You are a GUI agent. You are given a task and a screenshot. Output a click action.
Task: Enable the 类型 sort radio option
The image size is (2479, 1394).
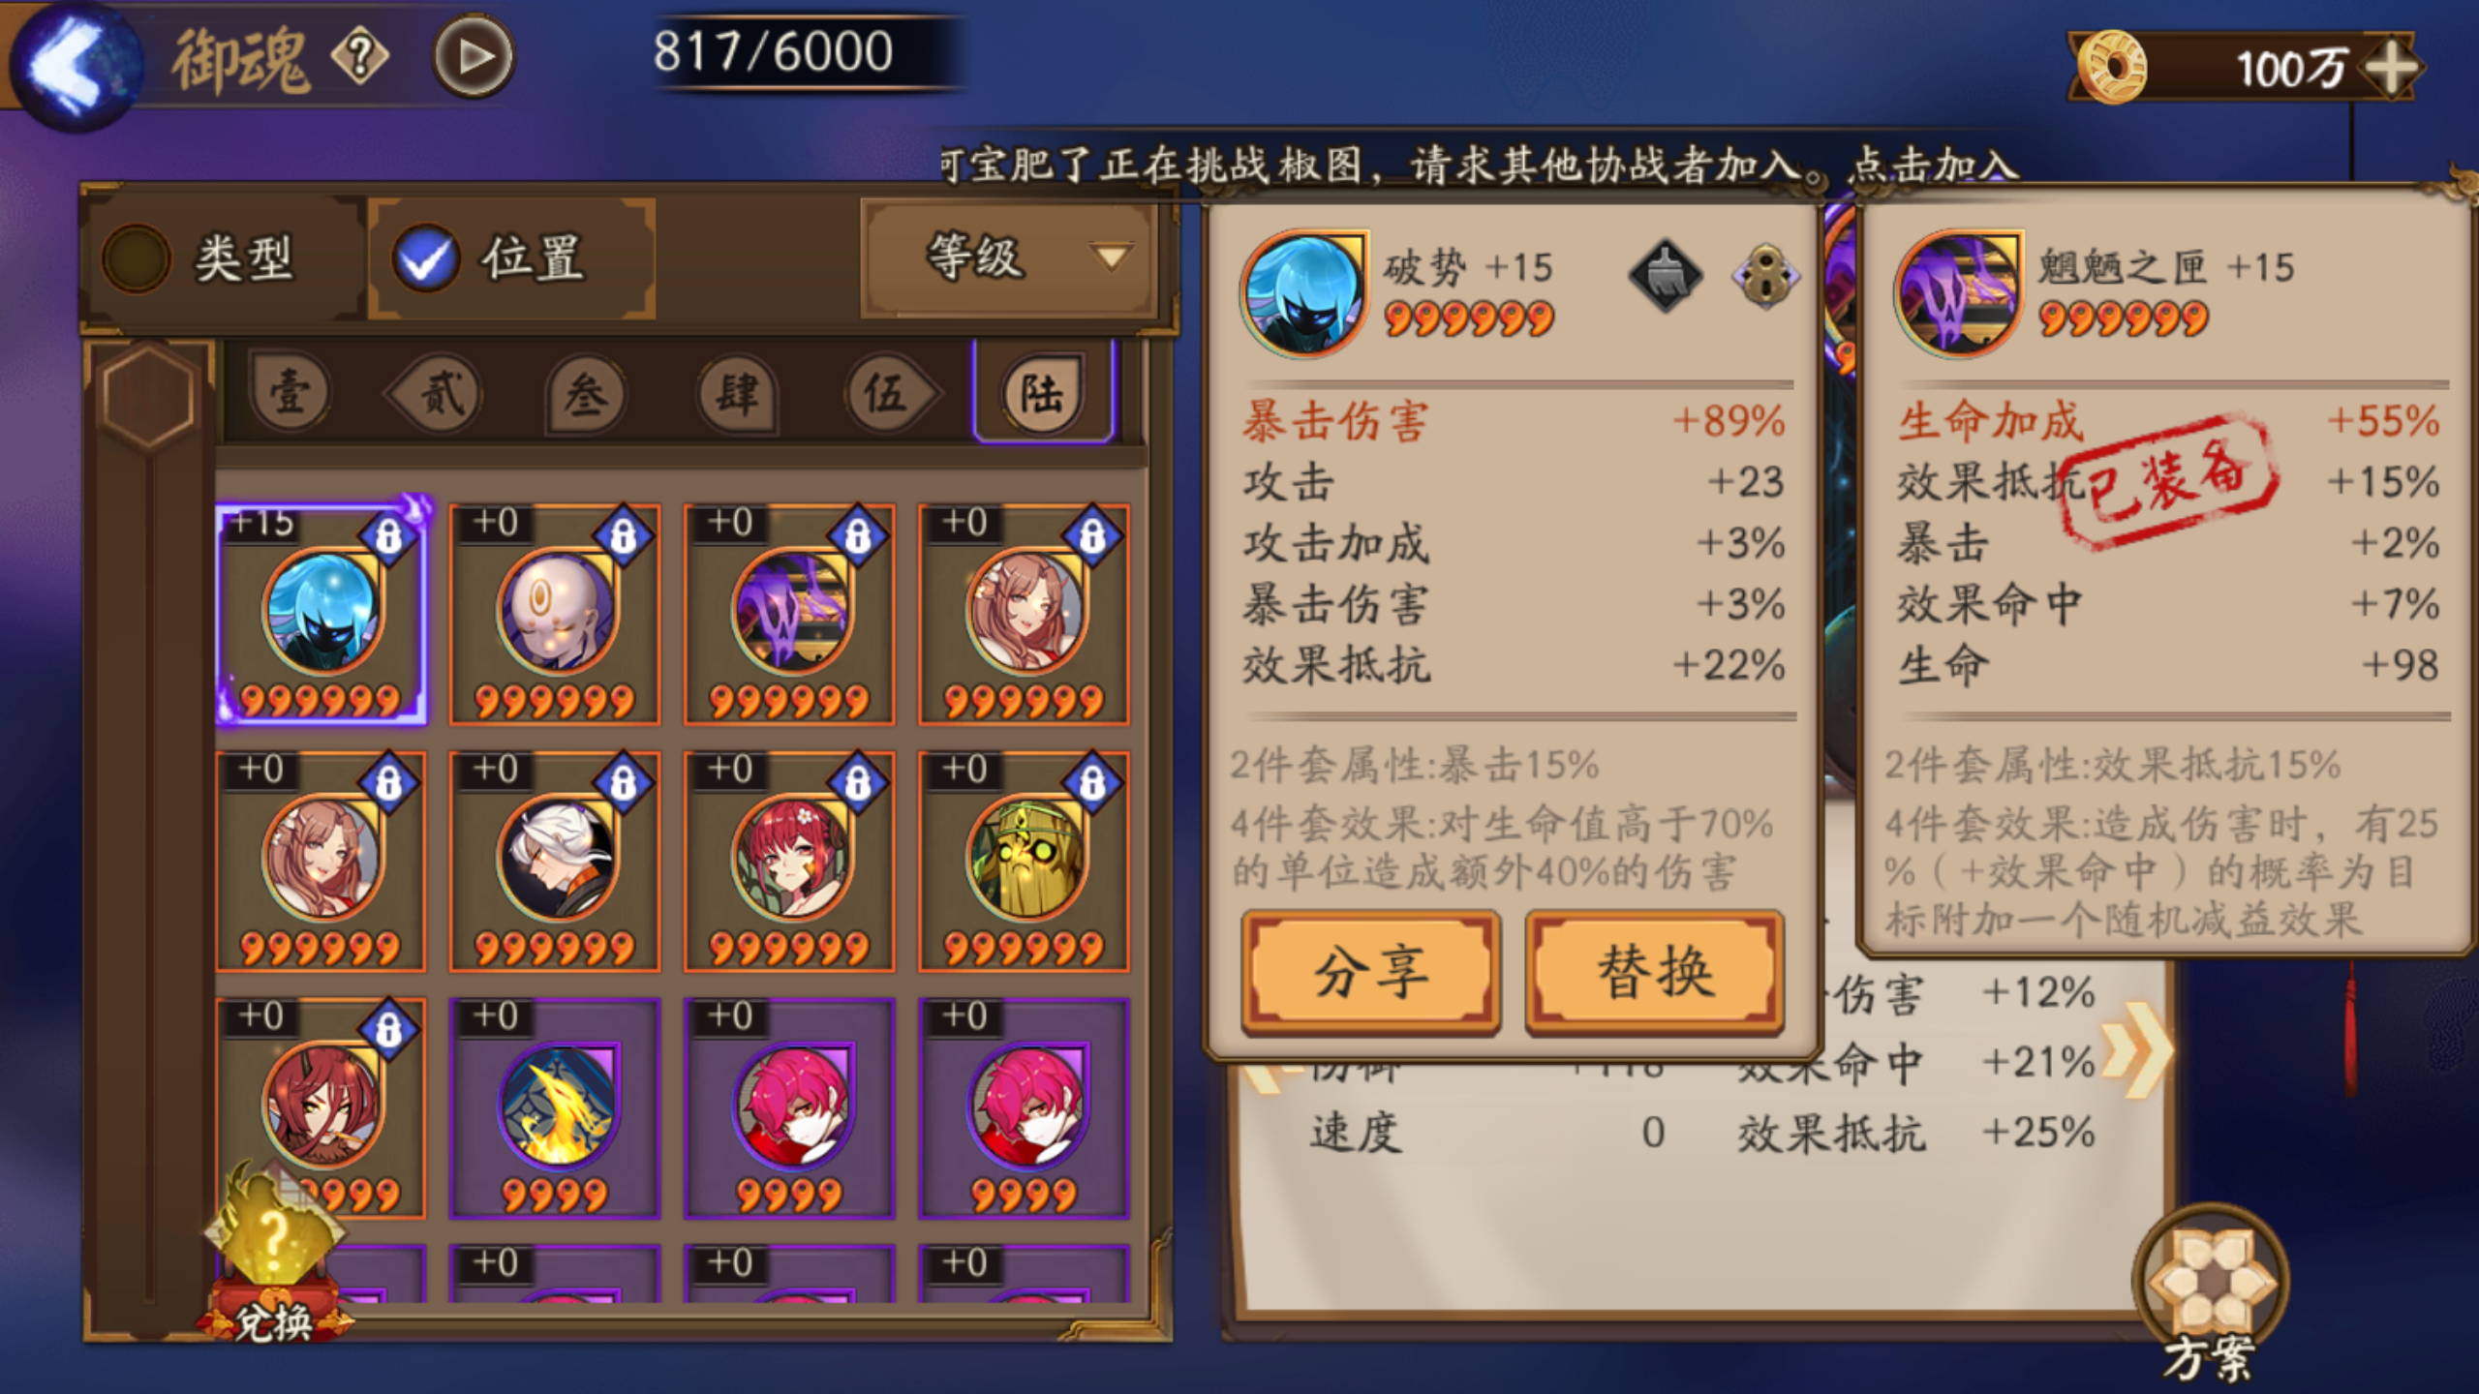(137, 258)
